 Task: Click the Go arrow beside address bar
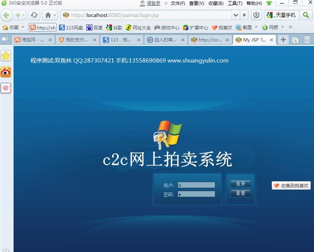tap(245, 15)
